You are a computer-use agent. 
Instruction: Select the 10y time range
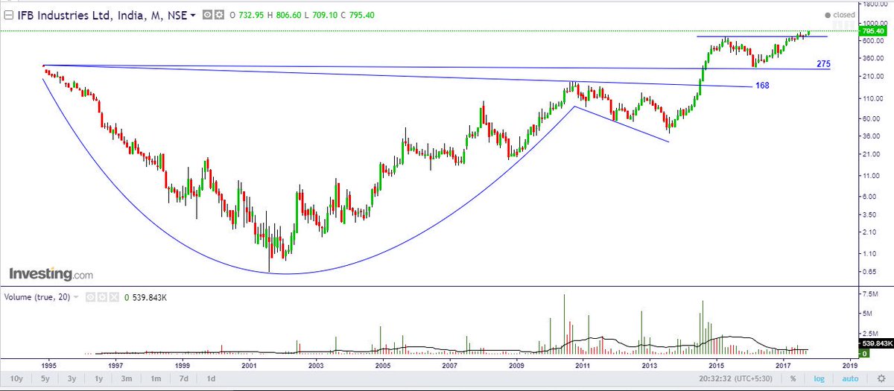16,378
